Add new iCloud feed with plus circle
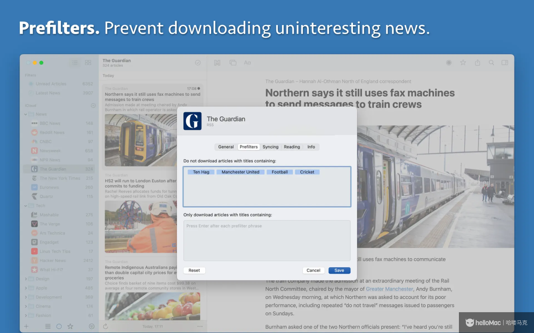Viewport: 534px width, 333px height. tap(93, 106)
